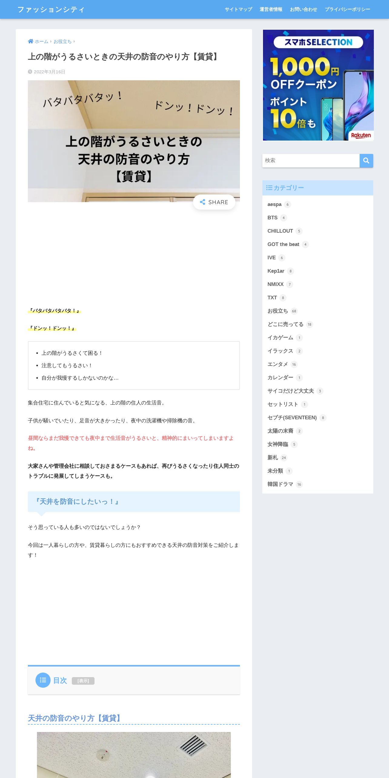Open the エンタメ category
The image size is (389, 778).
[x=278, y=364]
